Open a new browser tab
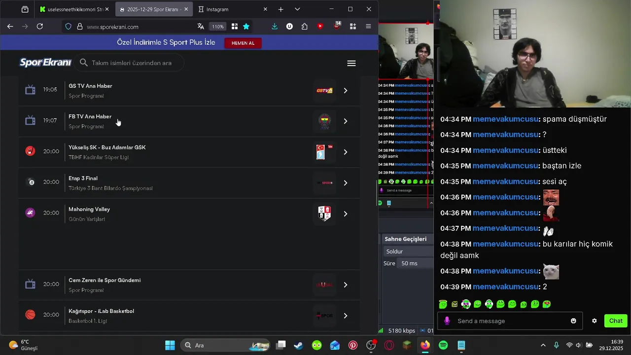 pos(280,9)
